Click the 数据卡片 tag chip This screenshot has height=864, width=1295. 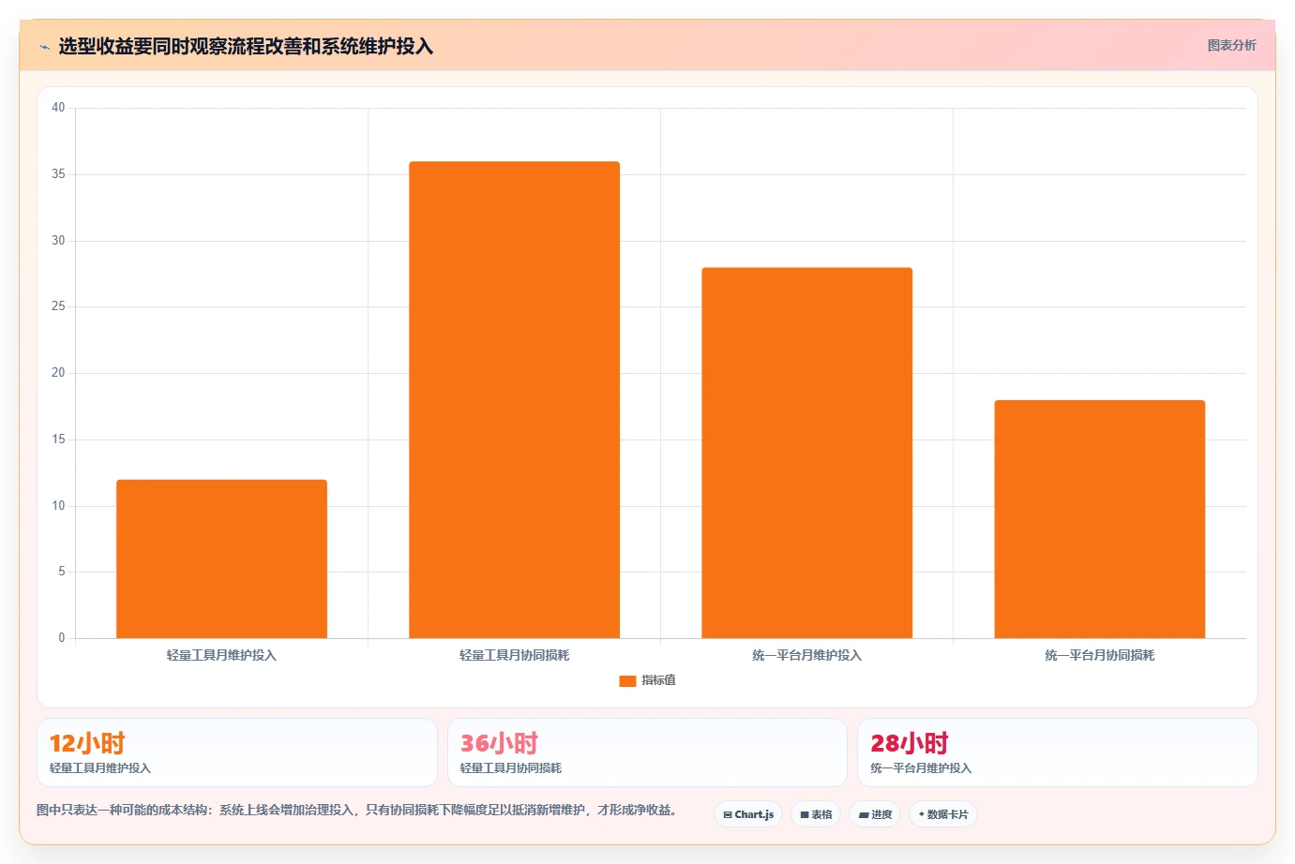tap(943, 814)
